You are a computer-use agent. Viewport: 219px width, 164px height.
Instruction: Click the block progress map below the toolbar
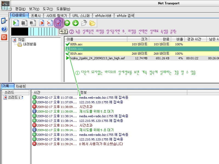(x=34, y=31)
